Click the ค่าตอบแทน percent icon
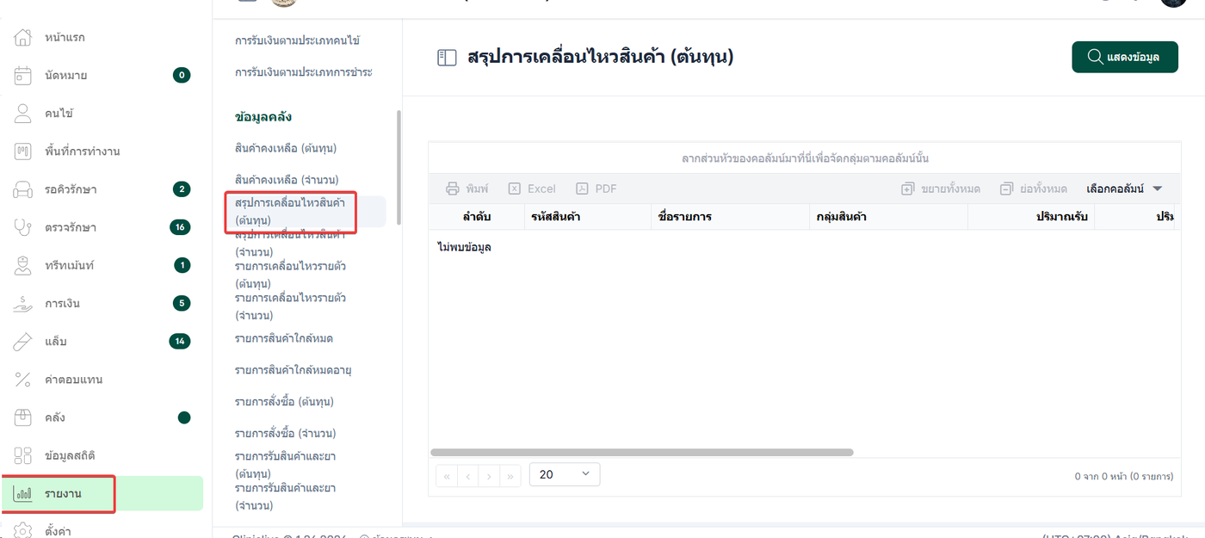Viewport: 1205px width, 538px height. [23, 380]
